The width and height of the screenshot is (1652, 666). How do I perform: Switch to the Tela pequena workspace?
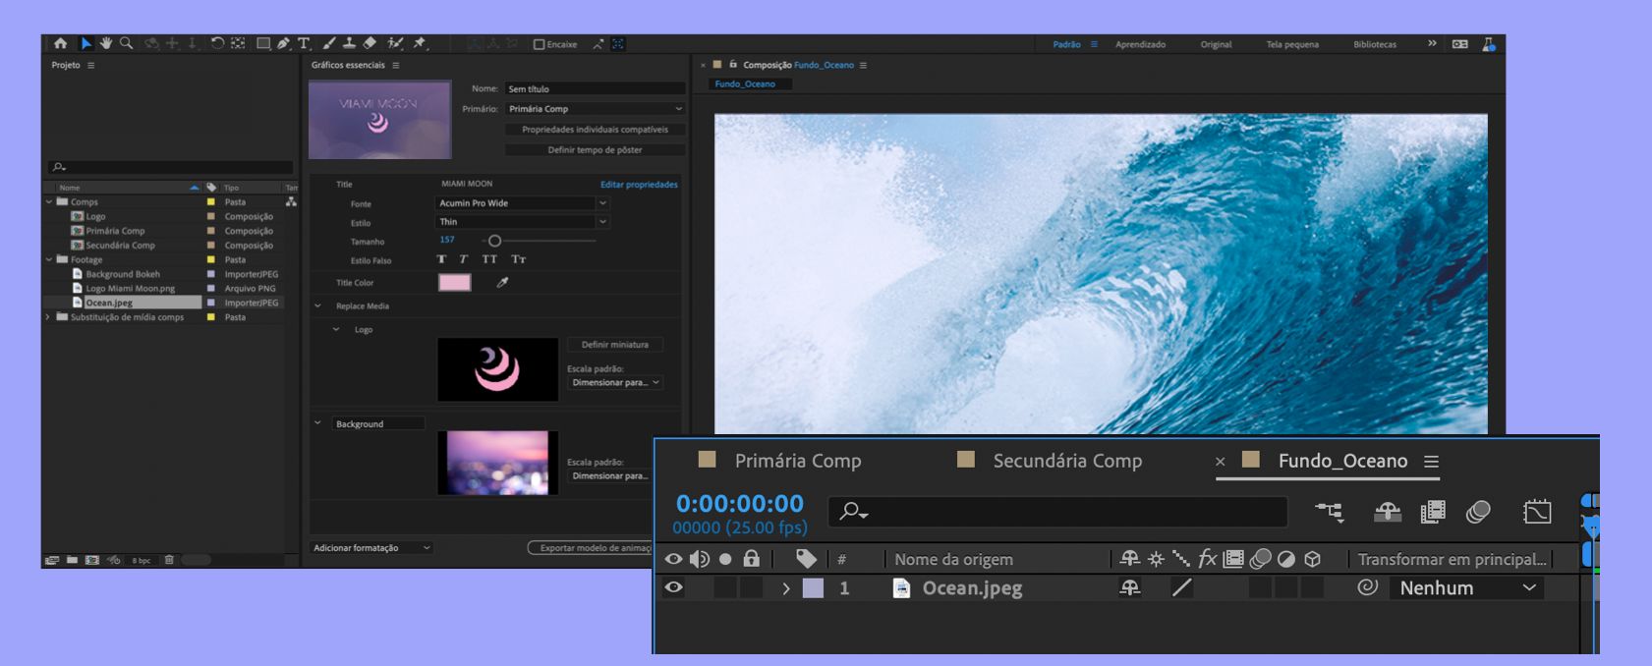click(1292, 44)
